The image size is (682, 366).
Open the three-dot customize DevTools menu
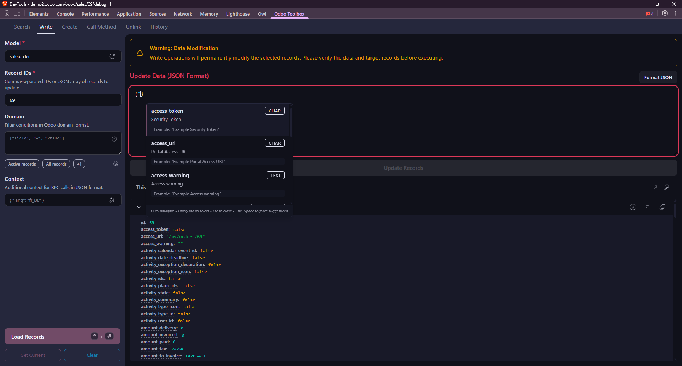click(x=676, y=13)
